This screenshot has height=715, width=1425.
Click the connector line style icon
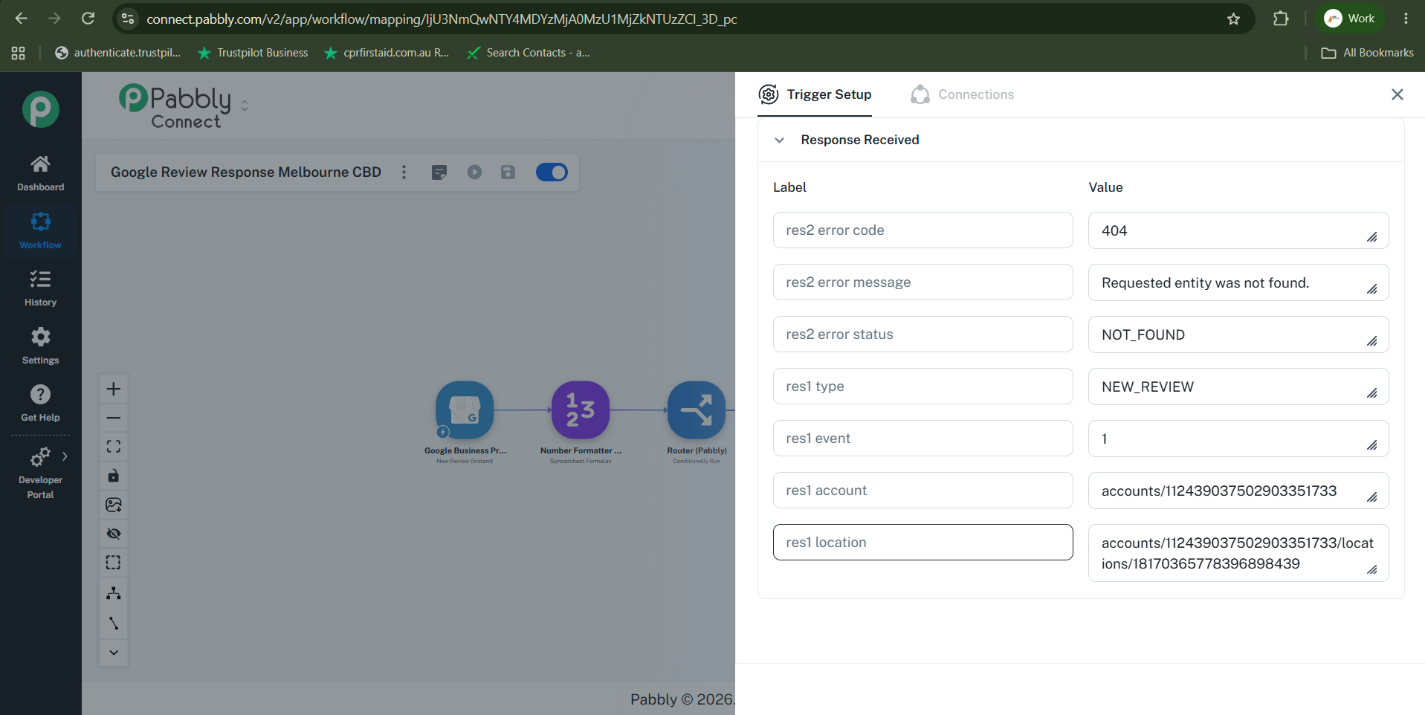click(x=114, y=623)
